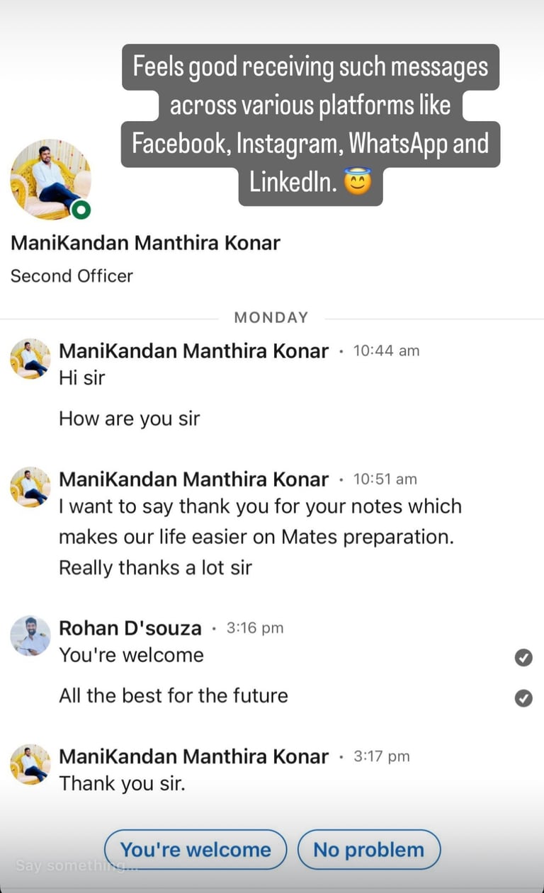
Task: Click read receipt checkmark beside sent "You're welcome" message
Action: (523, 658)
